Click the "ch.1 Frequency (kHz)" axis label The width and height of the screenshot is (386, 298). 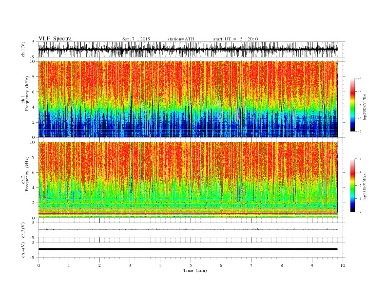coord(25,93)
